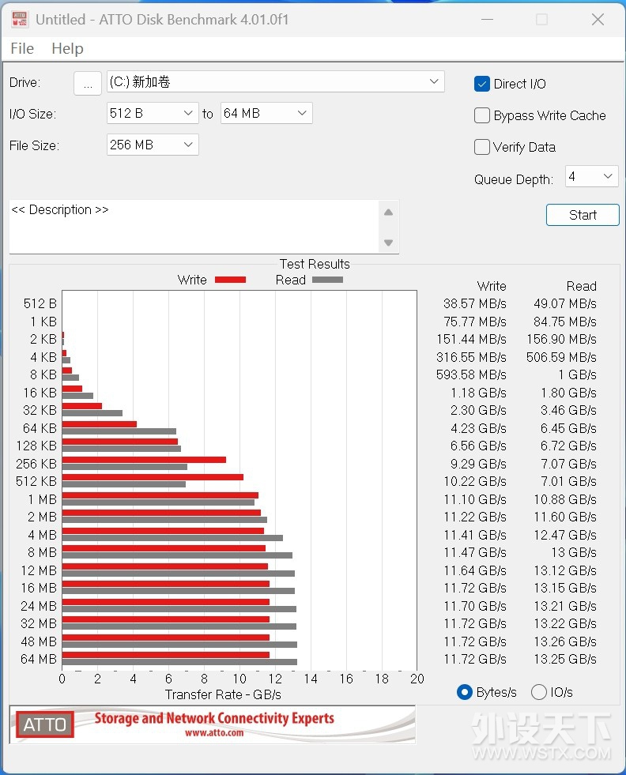This screenshot has width=626, height=775.
Task: Click the ATTO app icon in title bar
Action: click(19, 19)
